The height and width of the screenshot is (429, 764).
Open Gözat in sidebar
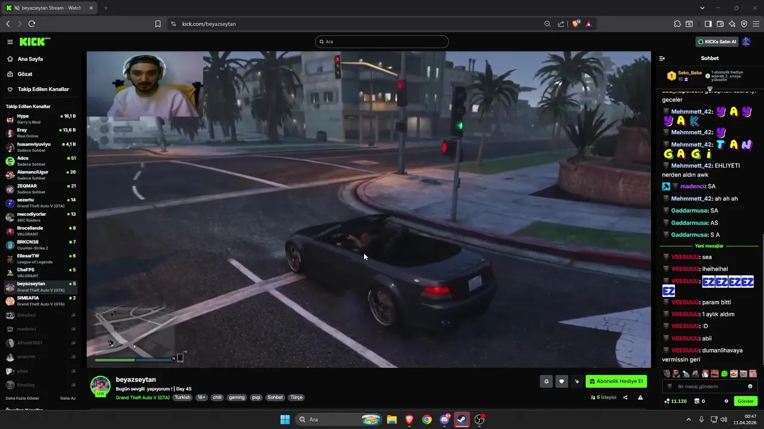(25, 74)
